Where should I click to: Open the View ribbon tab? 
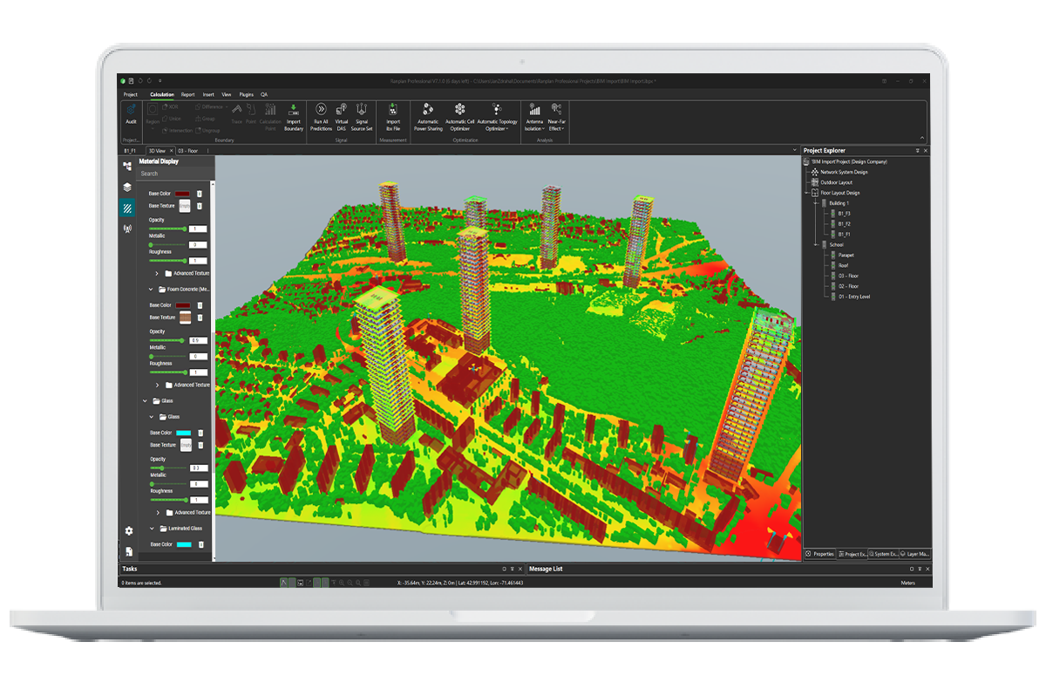pos(227,94)
